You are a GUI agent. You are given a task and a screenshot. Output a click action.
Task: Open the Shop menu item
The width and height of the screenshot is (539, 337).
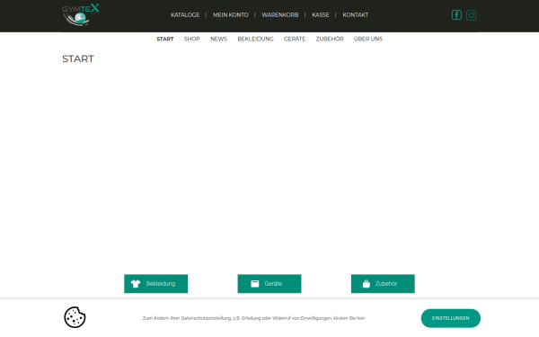click(x=192, y=39)
